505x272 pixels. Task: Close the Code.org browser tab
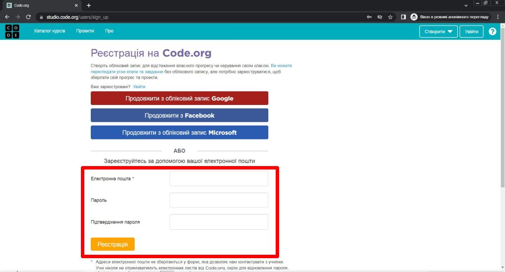tap(76, 5)
